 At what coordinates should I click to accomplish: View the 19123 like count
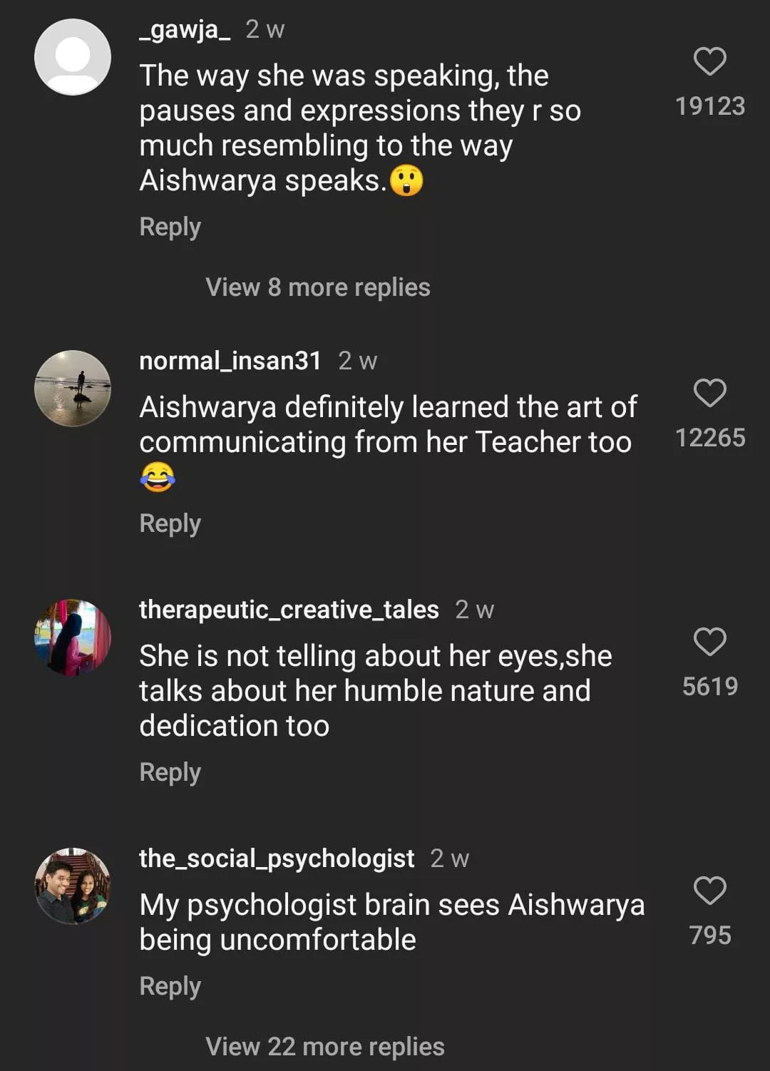709,106
